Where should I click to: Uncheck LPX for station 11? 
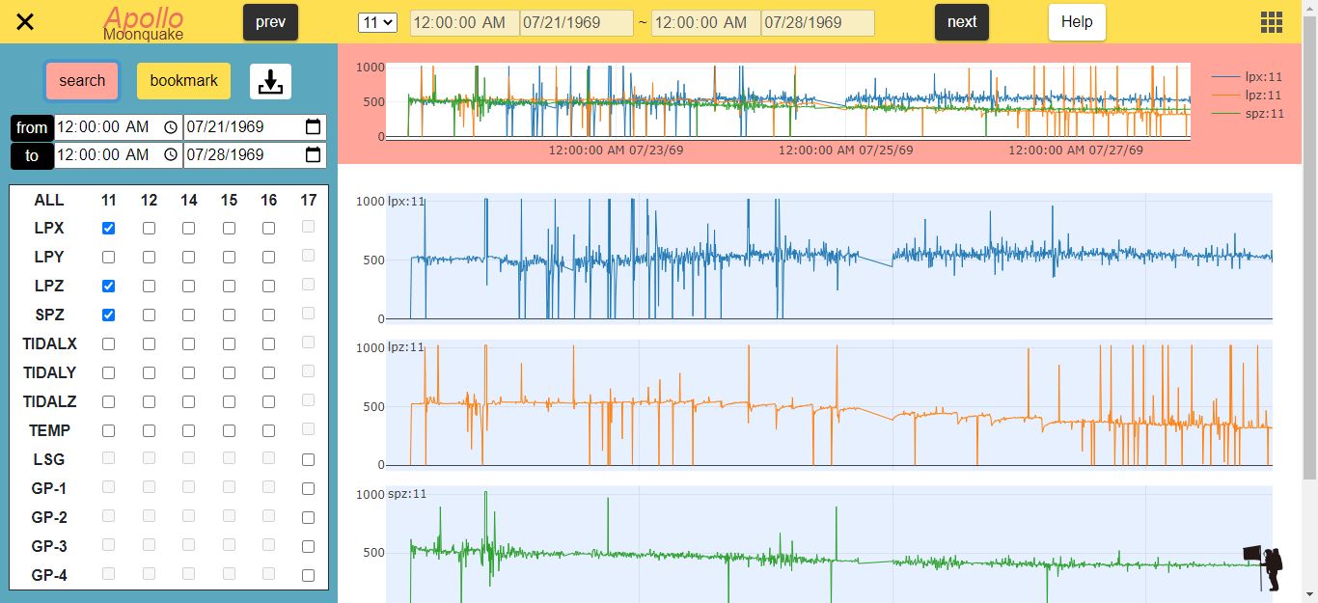(x=109, y=229)
